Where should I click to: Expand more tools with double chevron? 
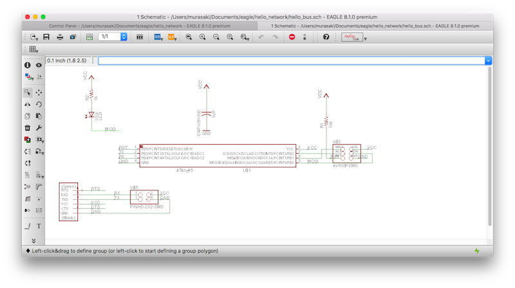click(x=33, y=240)
